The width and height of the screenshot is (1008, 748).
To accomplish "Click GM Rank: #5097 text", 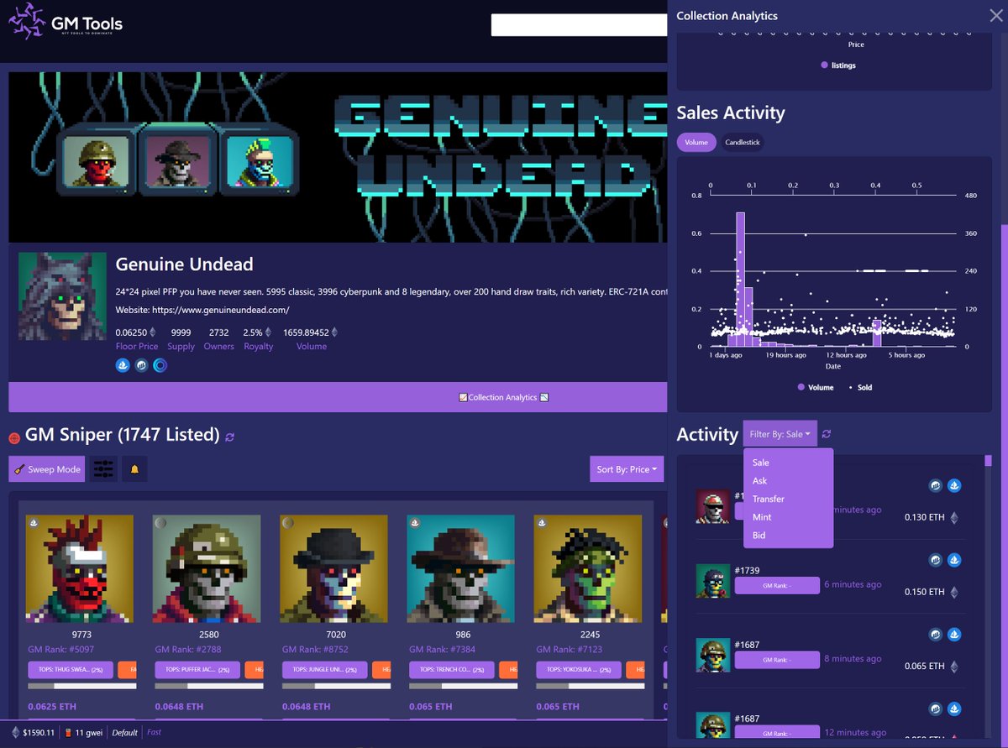I will (60, 649).
